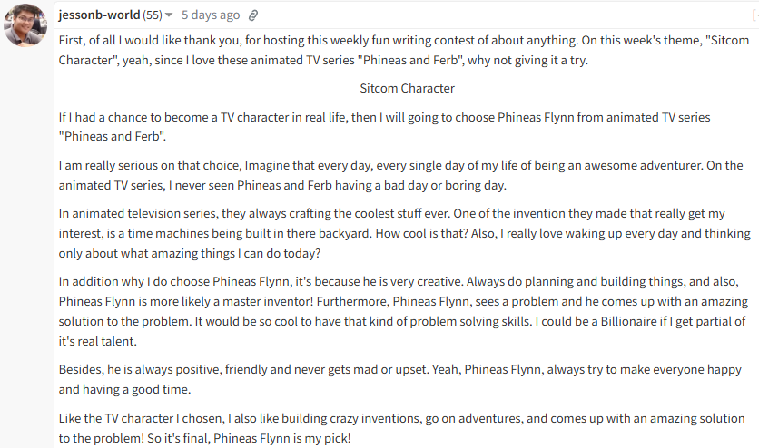
Task: Expand the dropdown arrow beside reputation (55)
Action: click(169, 15)
